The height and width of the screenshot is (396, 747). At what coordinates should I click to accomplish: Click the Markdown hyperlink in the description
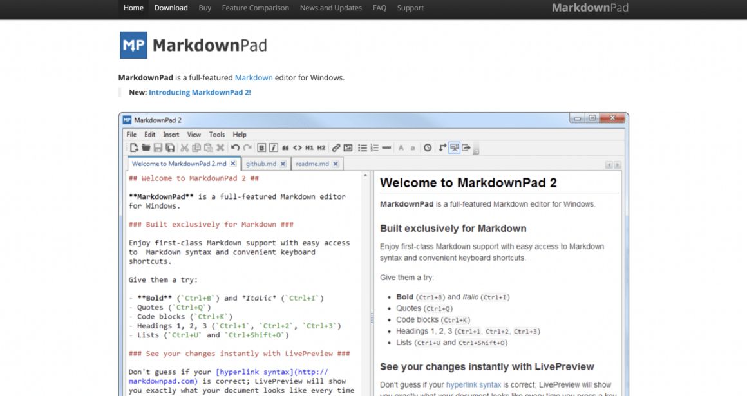pyautogui.click(x=254, y=78)
